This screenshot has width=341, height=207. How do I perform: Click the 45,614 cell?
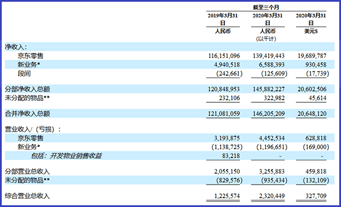pos(317,98)
